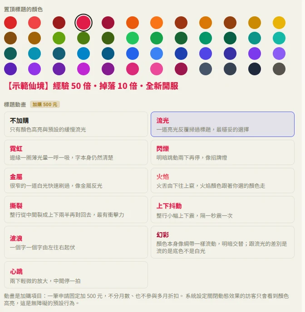Select the coral red swatch, second in top row

[34, 23]
